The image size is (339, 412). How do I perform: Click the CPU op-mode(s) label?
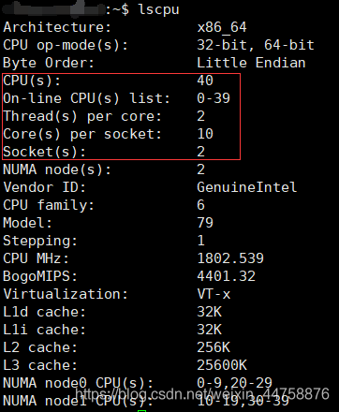click(66, 45)
